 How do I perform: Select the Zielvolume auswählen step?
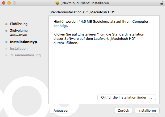[19, 33]
